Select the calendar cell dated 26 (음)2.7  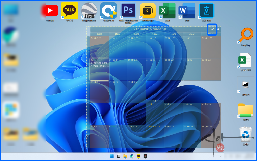tap(99, 92)
